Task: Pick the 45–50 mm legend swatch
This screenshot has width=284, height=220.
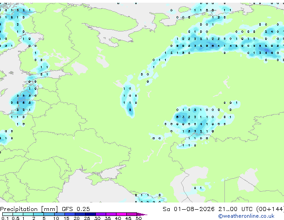Action: coord(132,214)
